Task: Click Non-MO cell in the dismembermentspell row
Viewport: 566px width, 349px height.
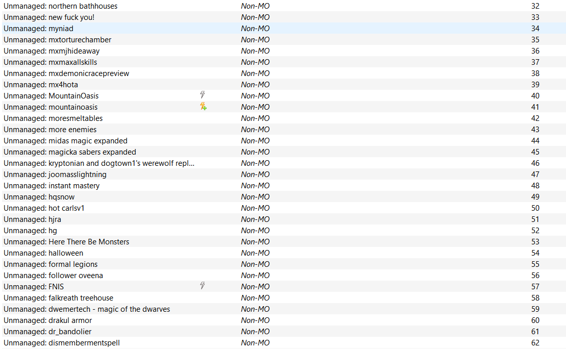Action: coord(255,342)
